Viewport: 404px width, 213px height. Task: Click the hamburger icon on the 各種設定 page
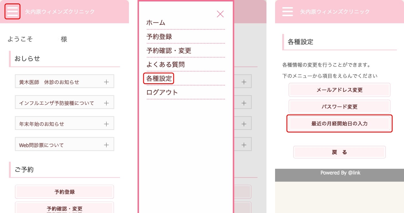[287, 11]
